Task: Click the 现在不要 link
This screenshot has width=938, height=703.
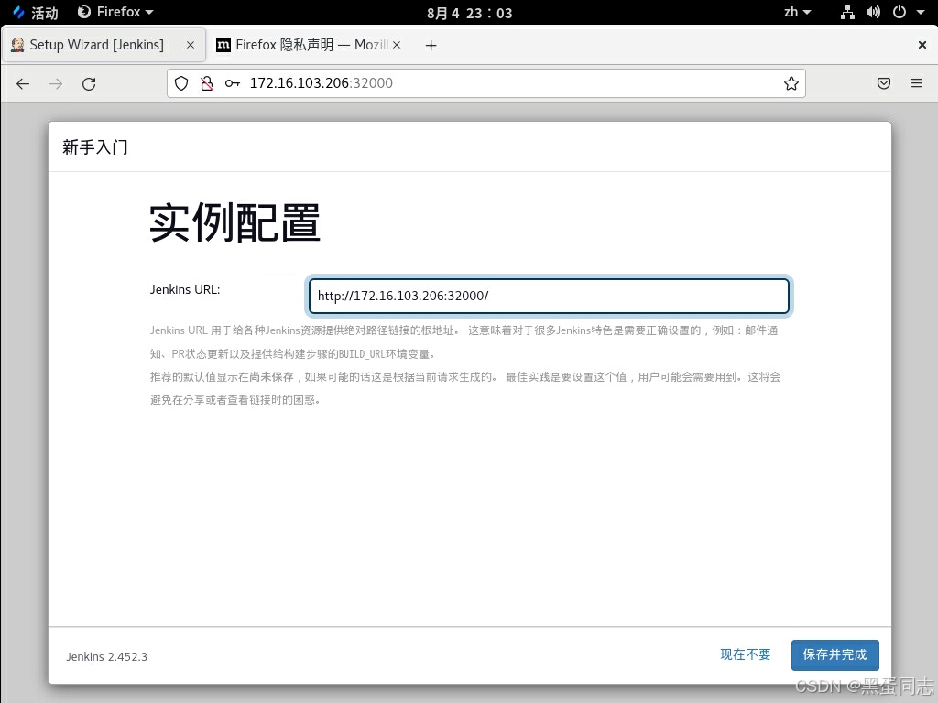Action: pos(746,654)
